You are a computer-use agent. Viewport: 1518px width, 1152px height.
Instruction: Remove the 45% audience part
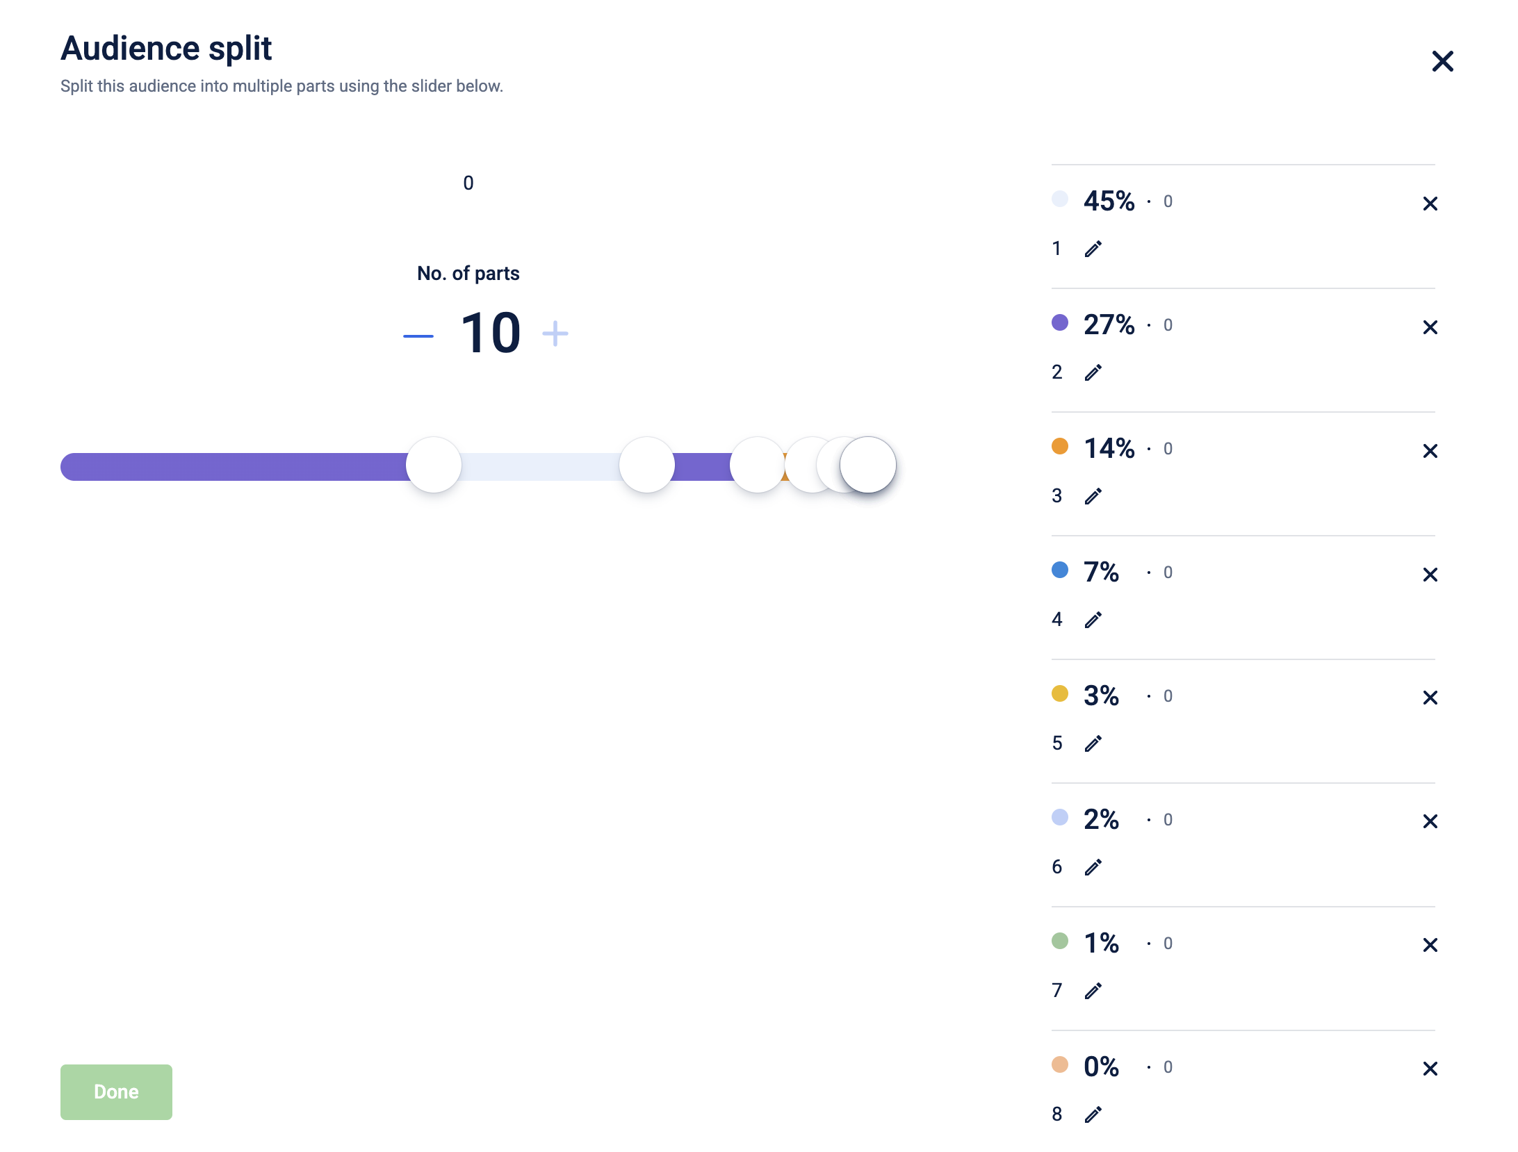(1430, 204)
